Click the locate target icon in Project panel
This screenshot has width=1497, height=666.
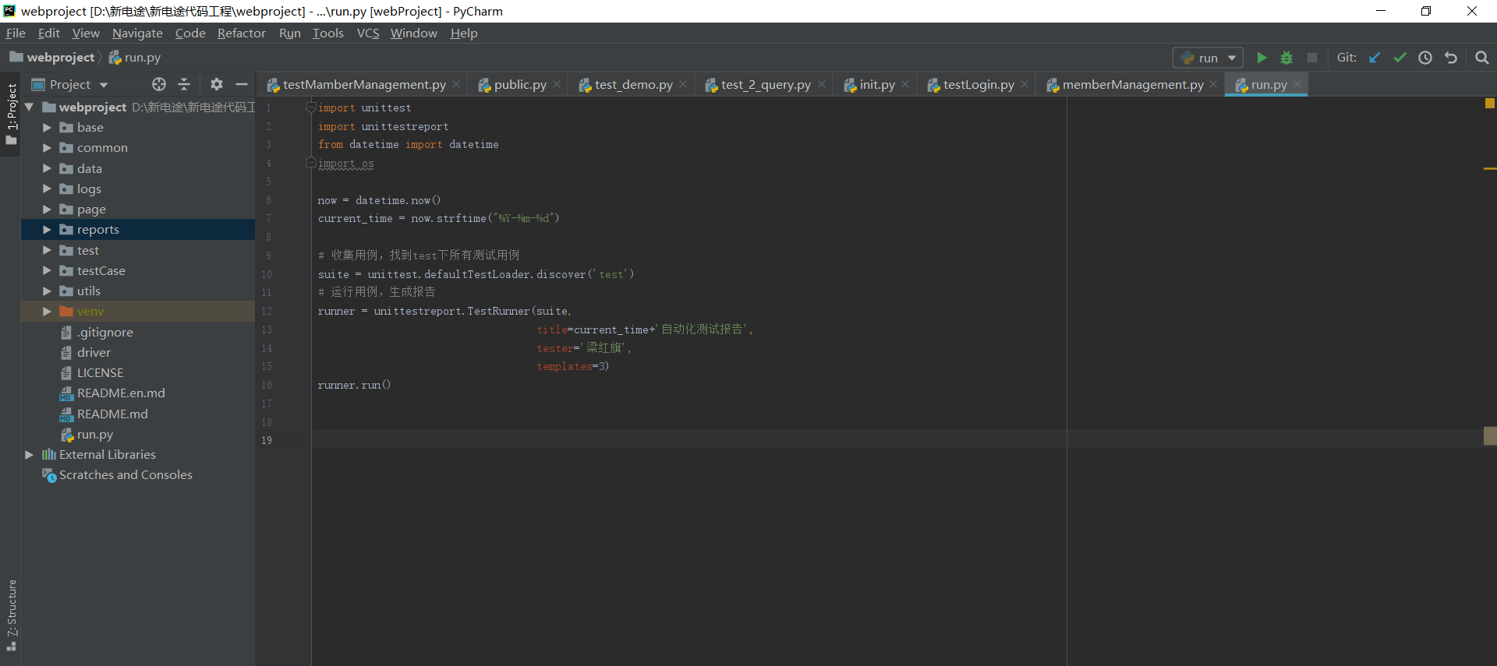pyautogui.click(x=159, y=84)
